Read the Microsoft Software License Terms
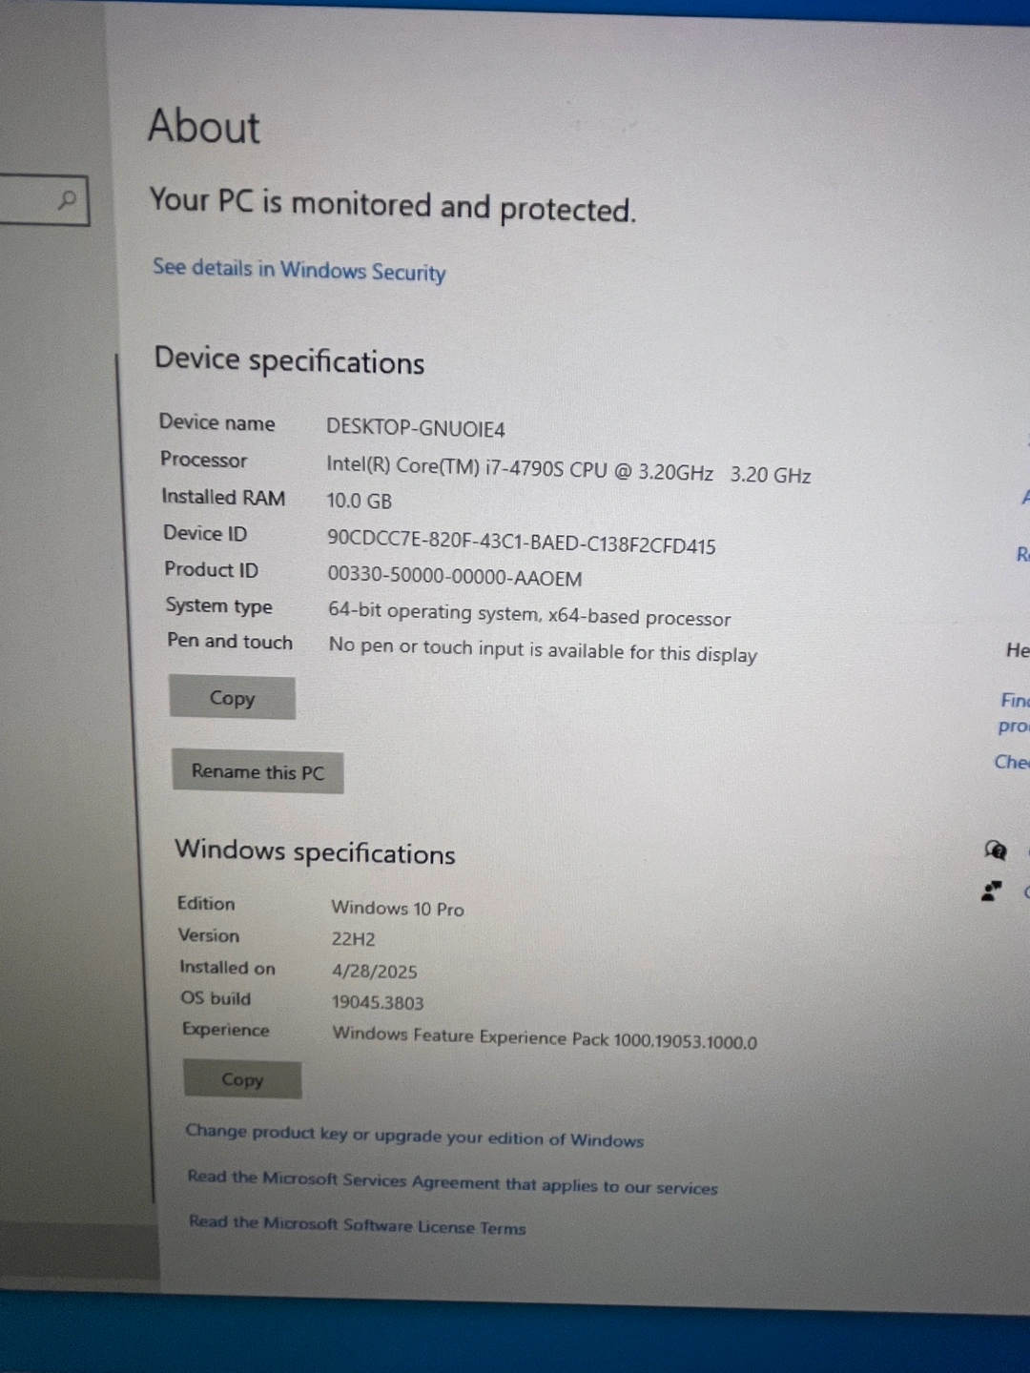The image size is (1030, 1373). 357,1224
